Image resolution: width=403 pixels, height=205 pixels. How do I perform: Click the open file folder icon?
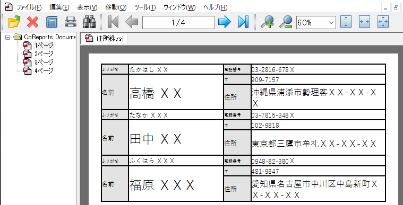click(x=14, y=22)
